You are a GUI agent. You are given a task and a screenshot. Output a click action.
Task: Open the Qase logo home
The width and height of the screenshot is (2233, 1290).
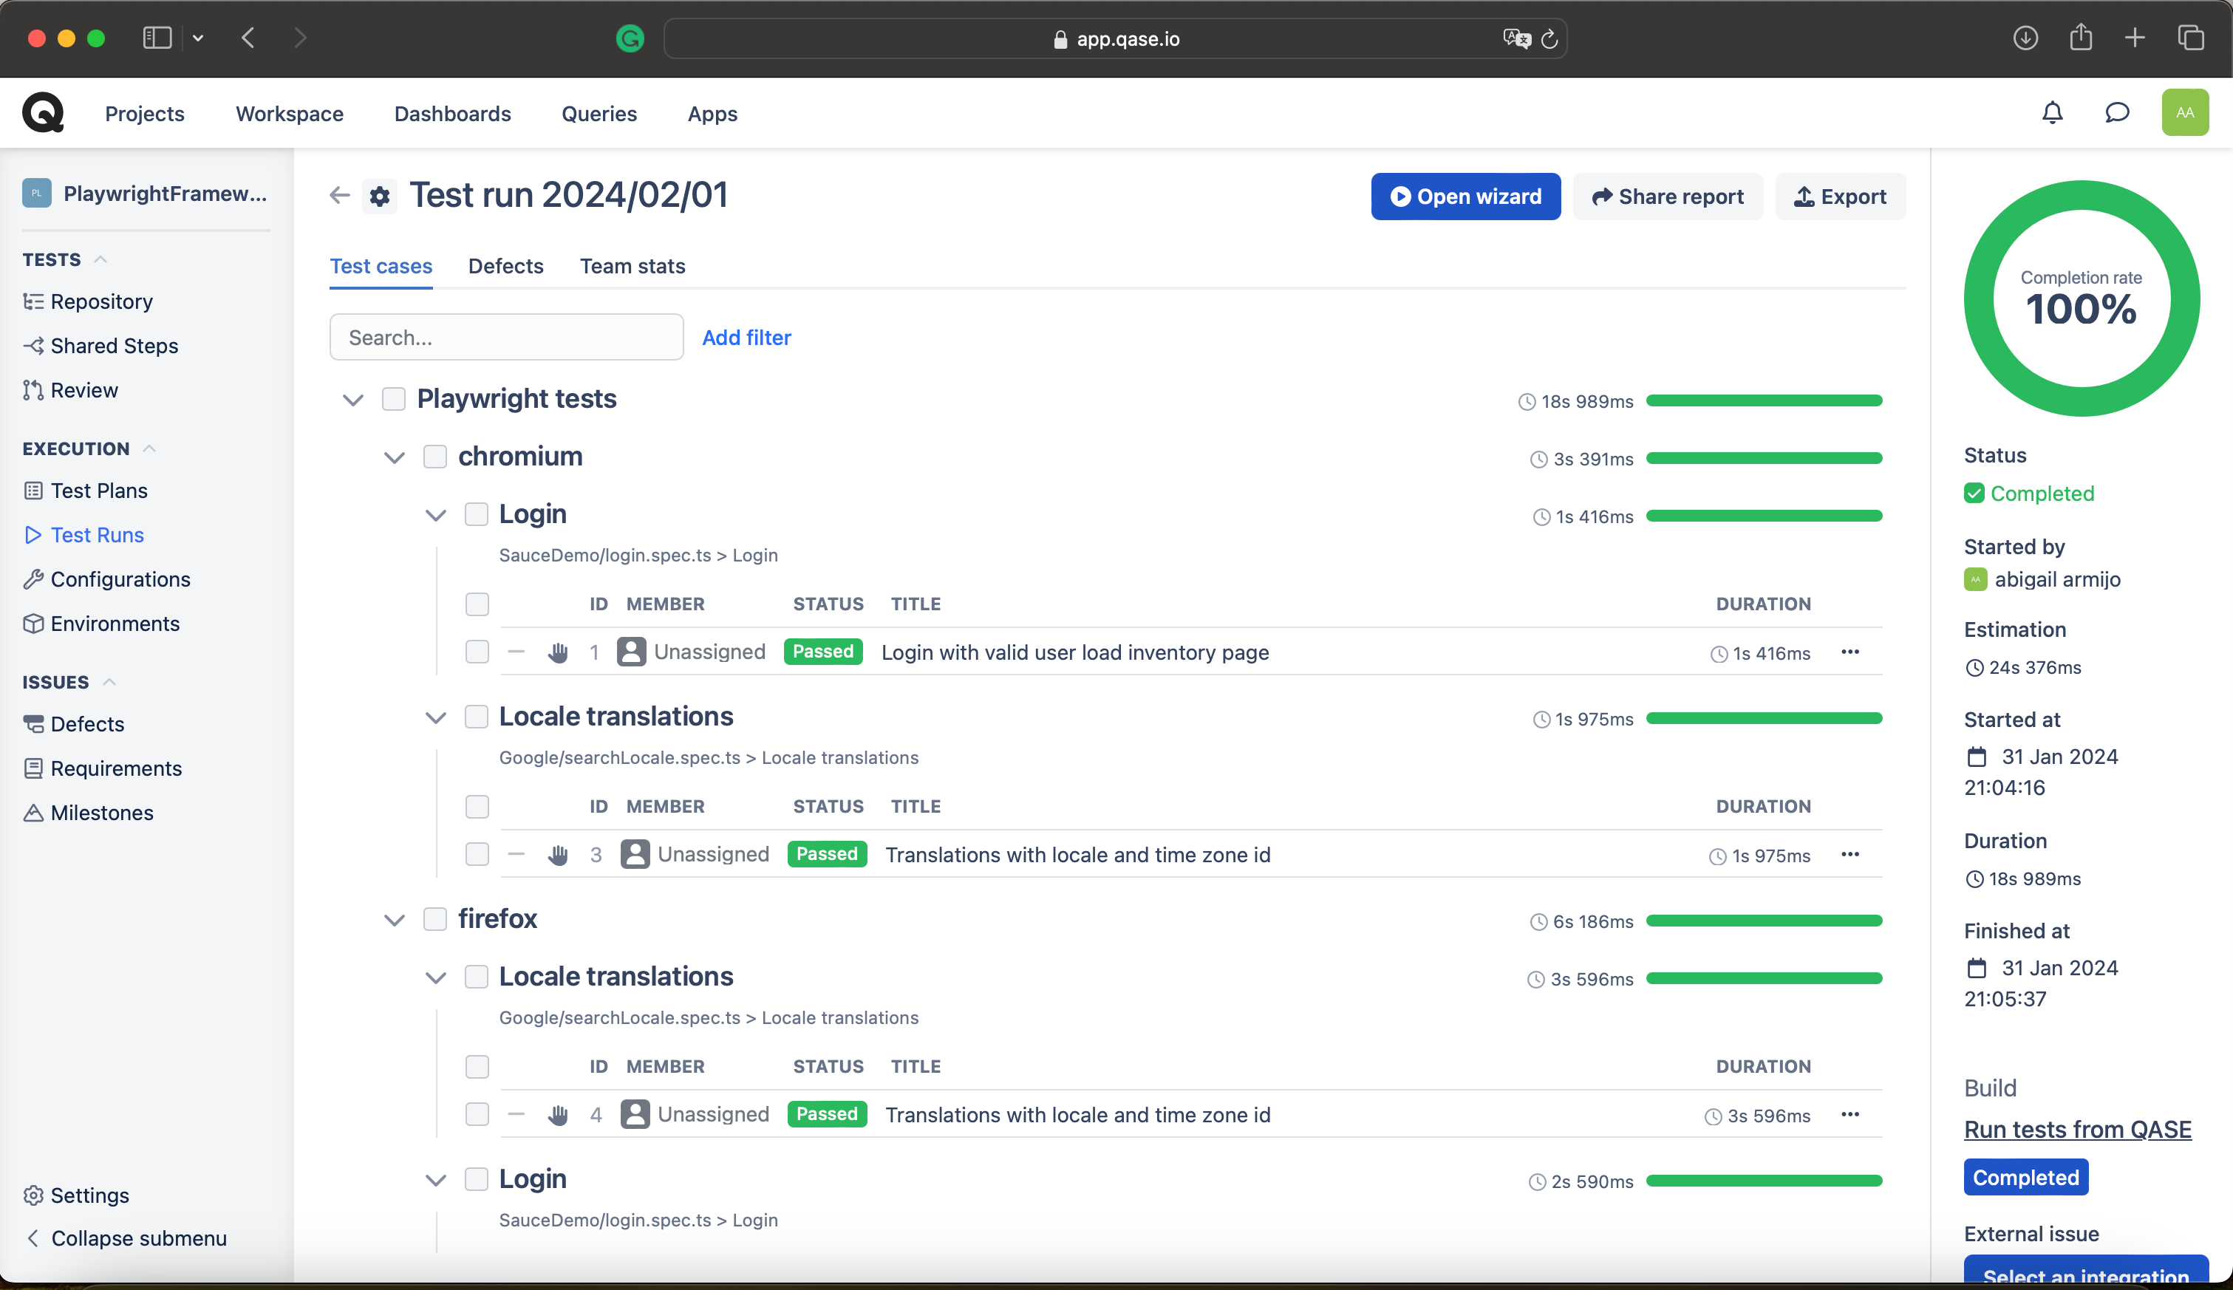click(x=43, y=112)
